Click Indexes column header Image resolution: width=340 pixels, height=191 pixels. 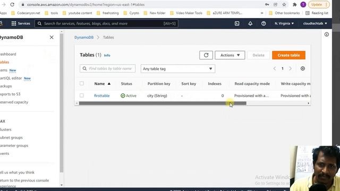coord(215,84)
